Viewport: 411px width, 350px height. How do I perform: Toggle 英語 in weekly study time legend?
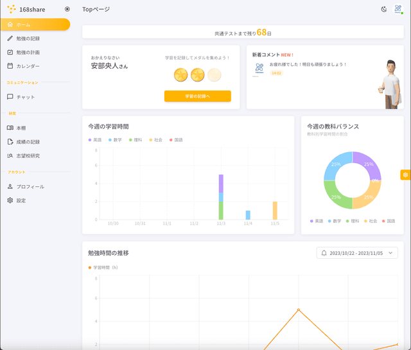(95, 140)
